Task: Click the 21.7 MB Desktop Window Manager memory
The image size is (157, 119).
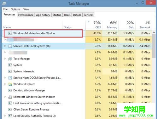Action: pyautogui.click(x=112, y=90)
